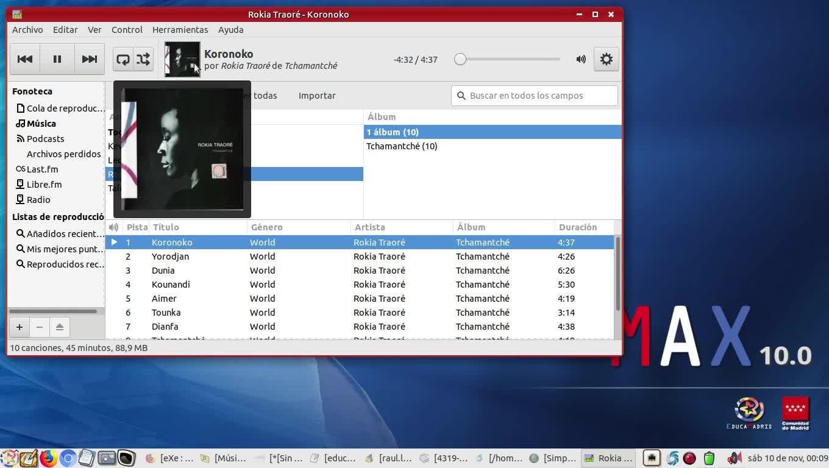Skip to the next track
This screenshot has width=829, height=468.
90,59
